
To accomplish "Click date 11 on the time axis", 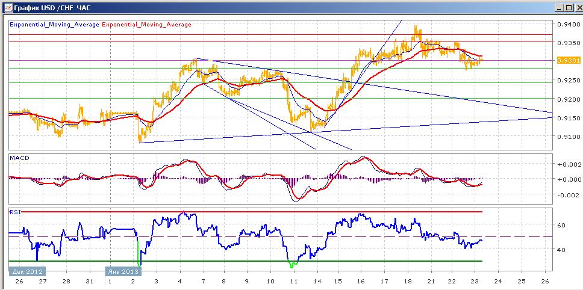I will pos(294,281).
